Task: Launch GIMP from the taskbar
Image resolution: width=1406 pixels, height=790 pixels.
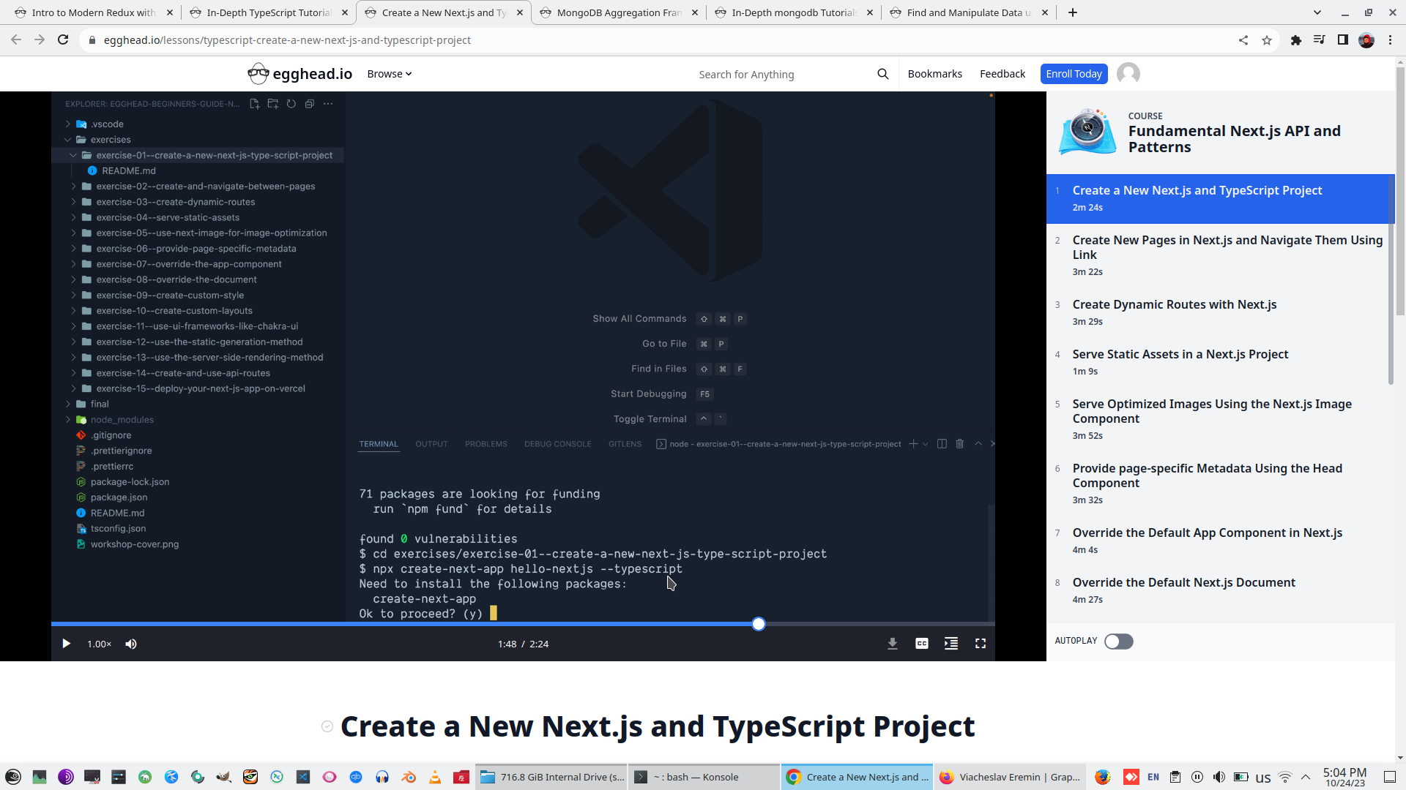Action: pos(223,777)
